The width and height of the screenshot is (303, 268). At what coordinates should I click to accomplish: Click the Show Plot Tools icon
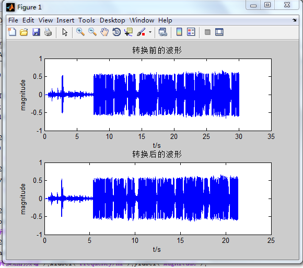(x=219, y=32)
